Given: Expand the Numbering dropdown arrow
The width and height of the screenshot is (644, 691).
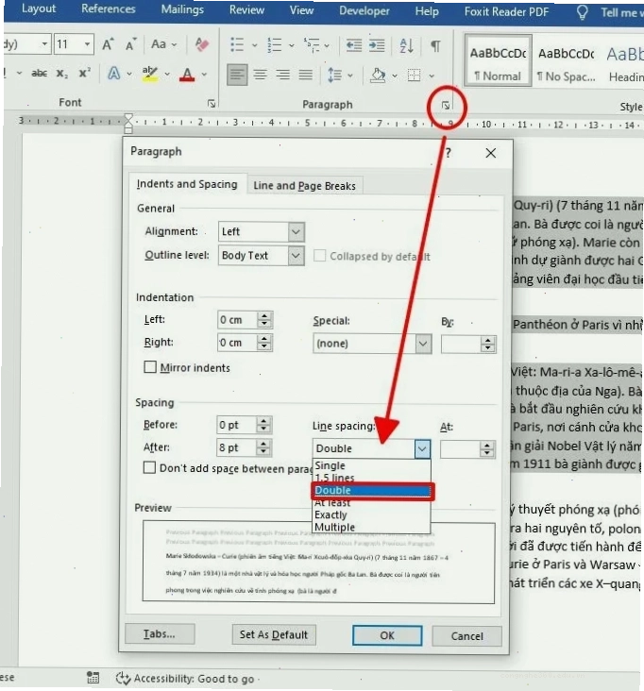Looking at the screenshot, I should click(292, 45).
